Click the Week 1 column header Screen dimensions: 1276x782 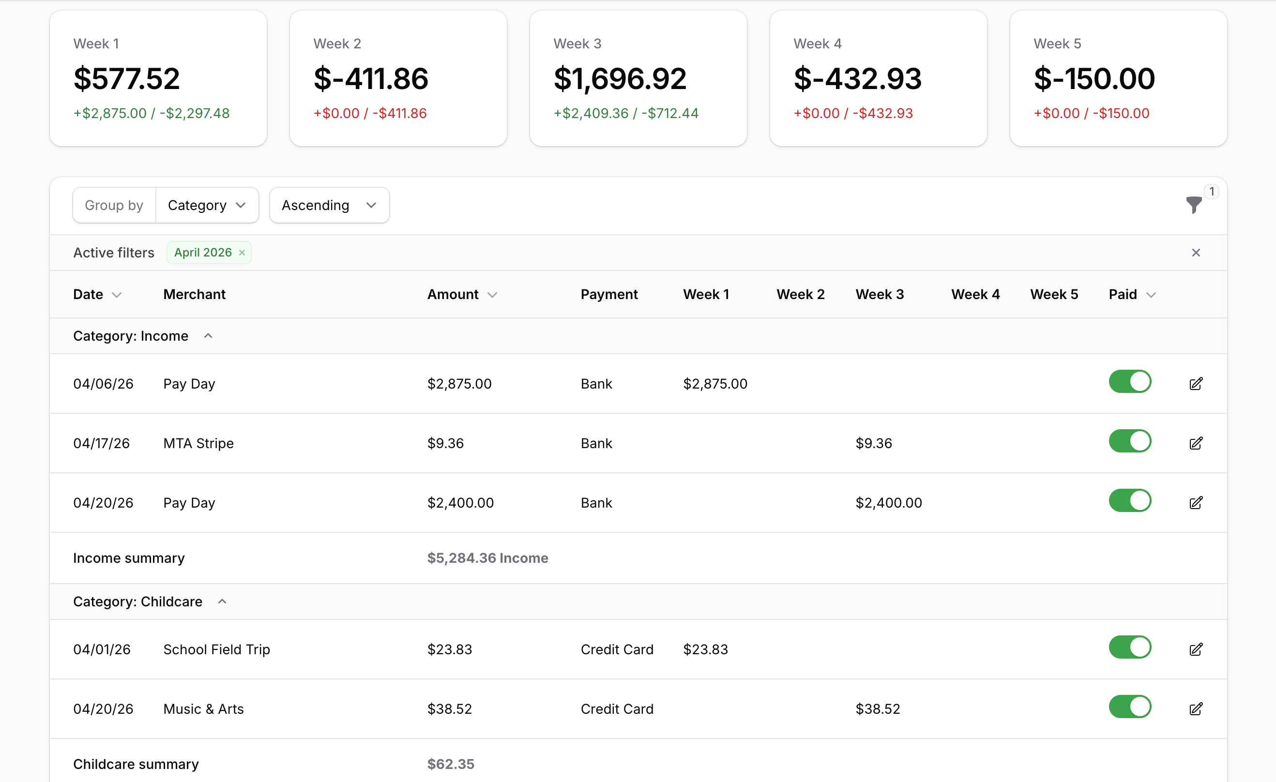706,295
